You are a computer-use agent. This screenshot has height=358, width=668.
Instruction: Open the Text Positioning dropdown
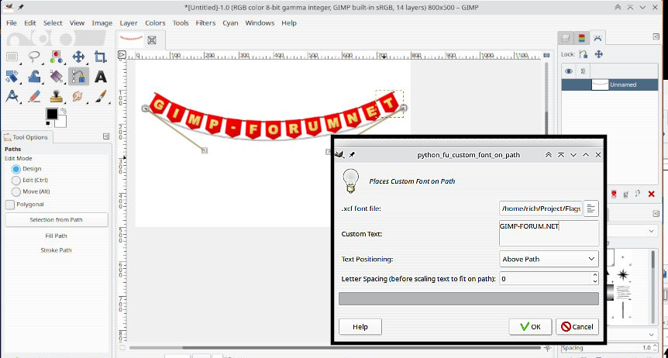coord(549,259)
